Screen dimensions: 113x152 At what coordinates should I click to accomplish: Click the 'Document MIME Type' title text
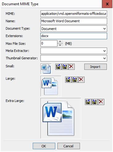coord(20,4)
